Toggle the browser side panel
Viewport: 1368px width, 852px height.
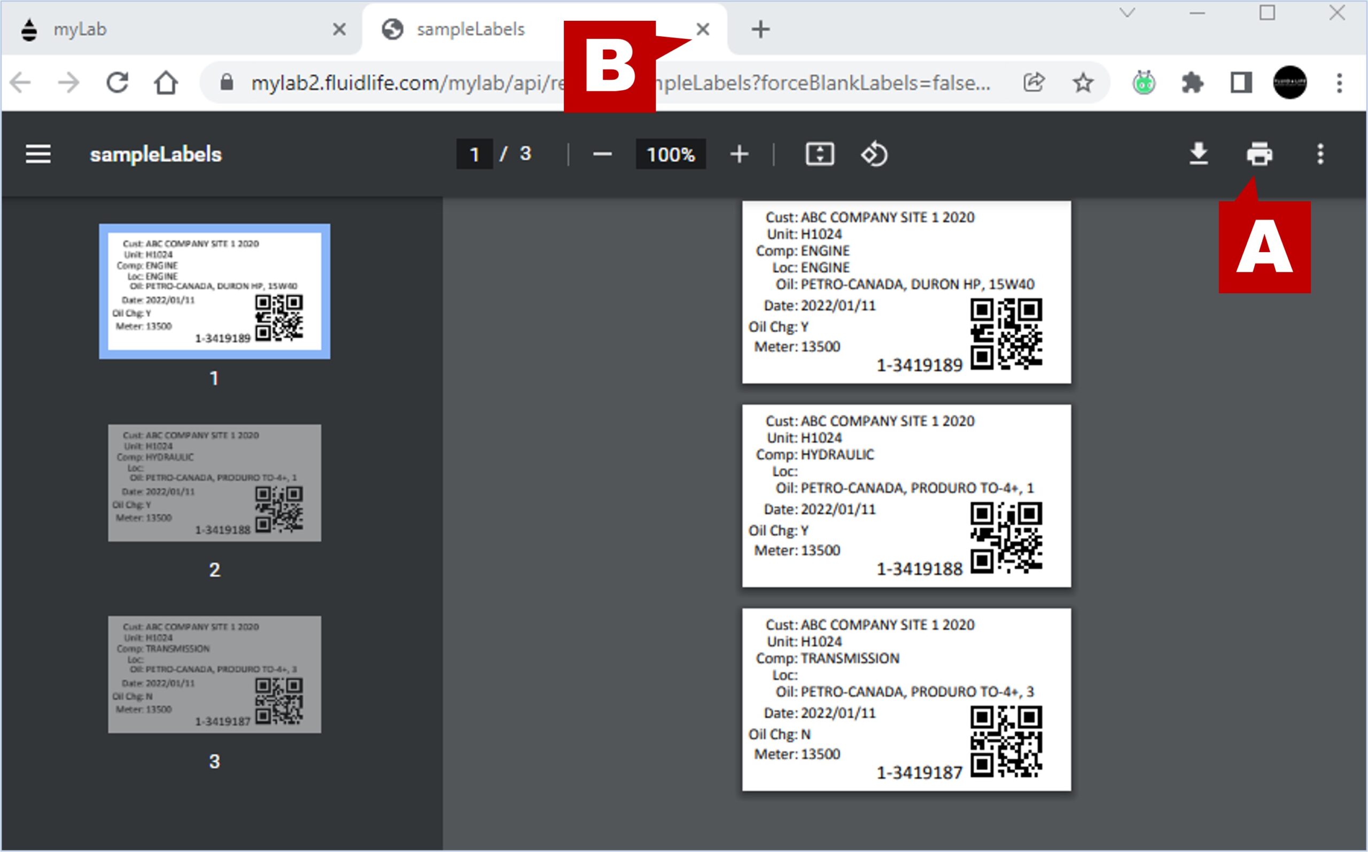[1241, 83]
